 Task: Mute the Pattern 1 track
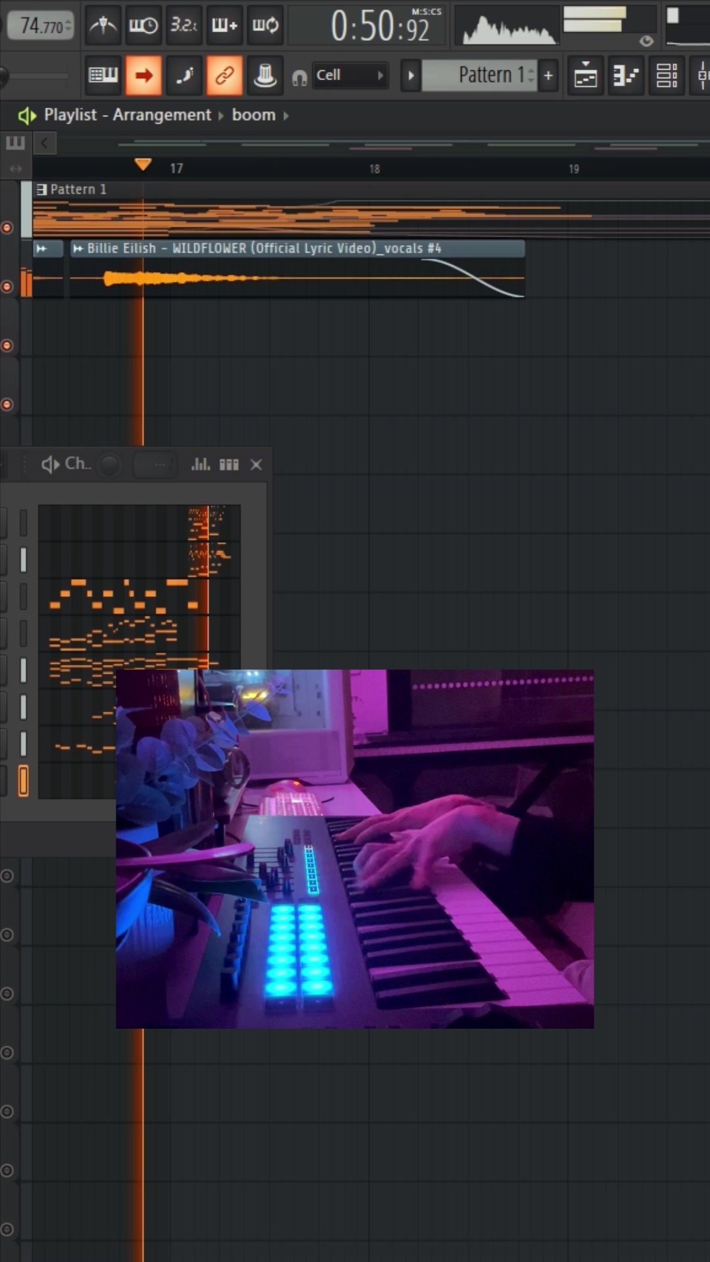7,228
